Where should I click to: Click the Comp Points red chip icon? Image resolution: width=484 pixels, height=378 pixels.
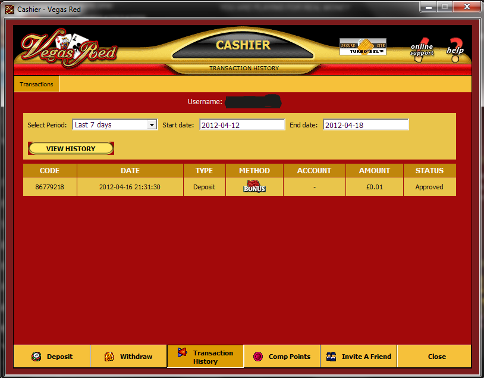point(258,357)
